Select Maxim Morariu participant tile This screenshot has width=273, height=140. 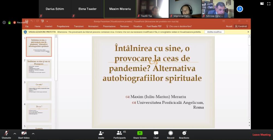pyautogui.click(x=120, y=9)
